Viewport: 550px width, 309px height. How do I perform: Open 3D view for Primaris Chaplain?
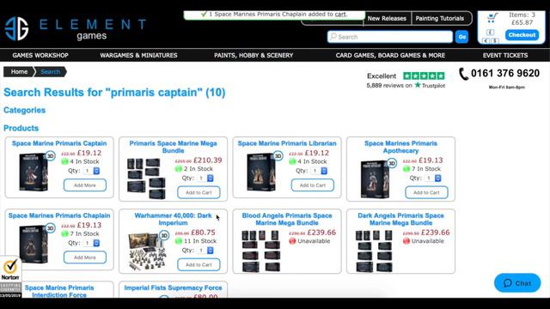[51, 228]
